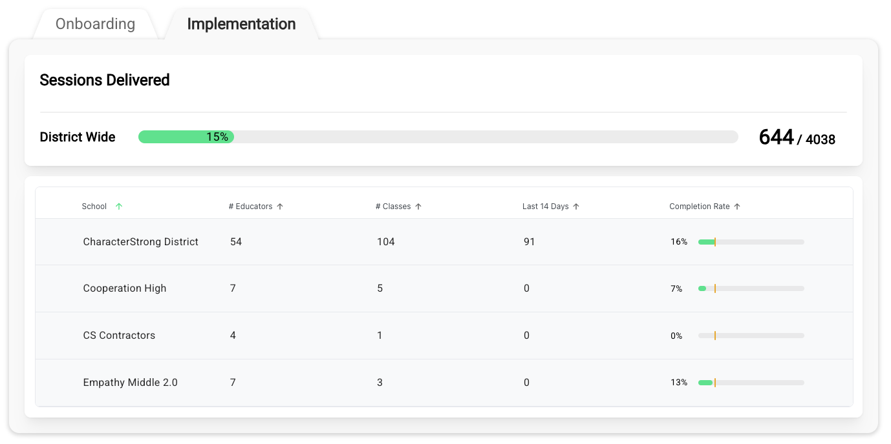The image size is (891, 444).
Task: Click the District Wide 15% progress bar
Action: point(438,137)
